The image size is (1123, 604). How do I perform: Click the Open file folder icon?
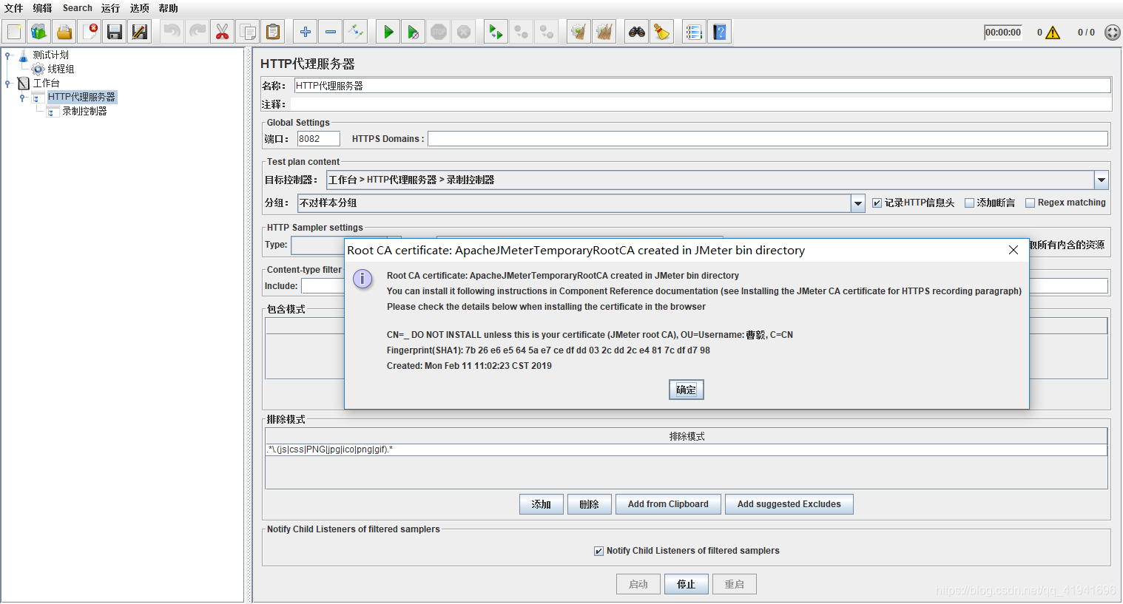click(x=64, y=32)
